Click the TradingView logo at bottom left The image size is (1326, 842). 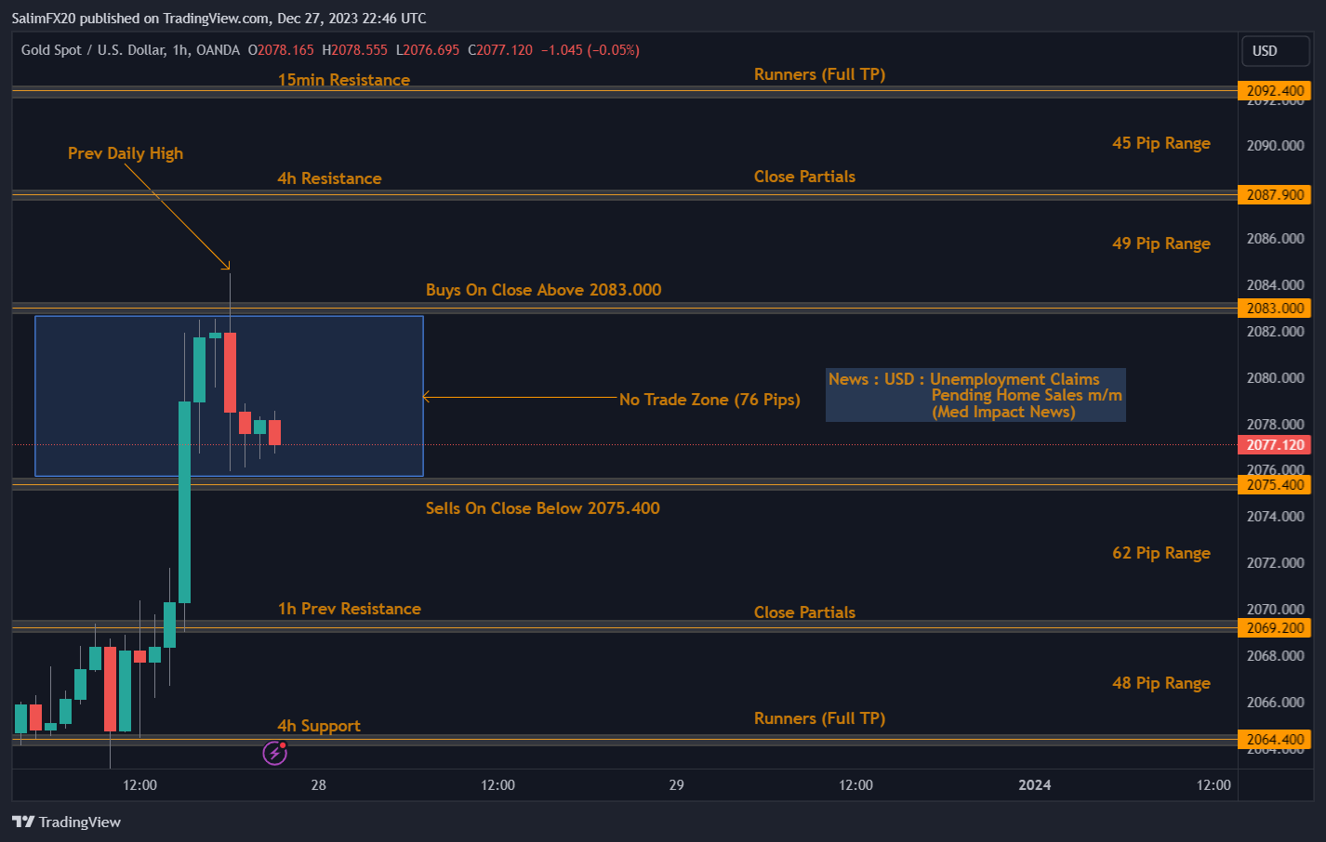pyautogui.click(x=65, y=822)
